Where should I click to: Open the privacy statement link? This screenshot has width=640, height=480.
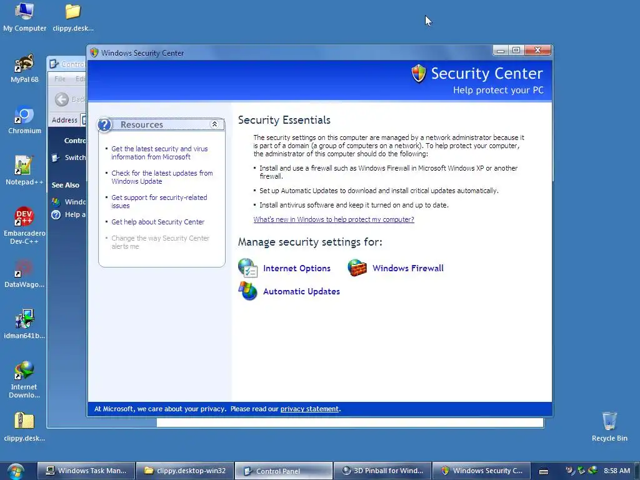tap(309, 409)
